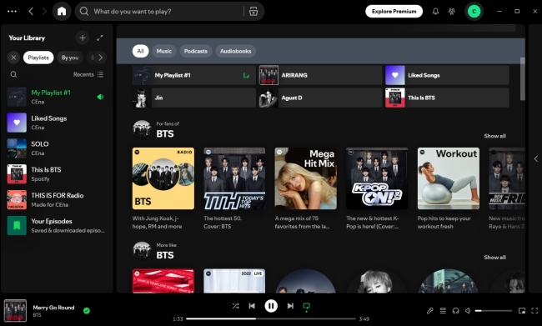Open THIS IS FOR Radio playlist
Screen dimensions: 542x326
click(x=57, y=199)
